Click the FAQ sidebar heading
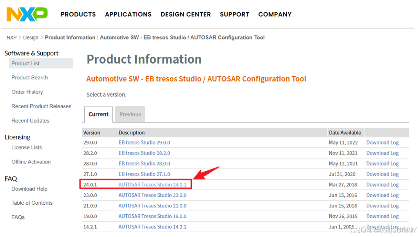The height and width of the screenshot is (237, 418). pyautogui.click(x=11, y=179)
